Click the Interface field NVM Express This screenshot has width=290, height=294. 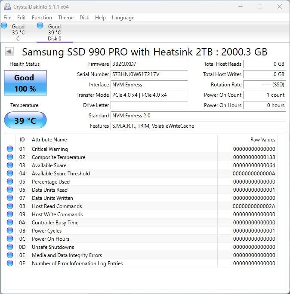(149, 85)
